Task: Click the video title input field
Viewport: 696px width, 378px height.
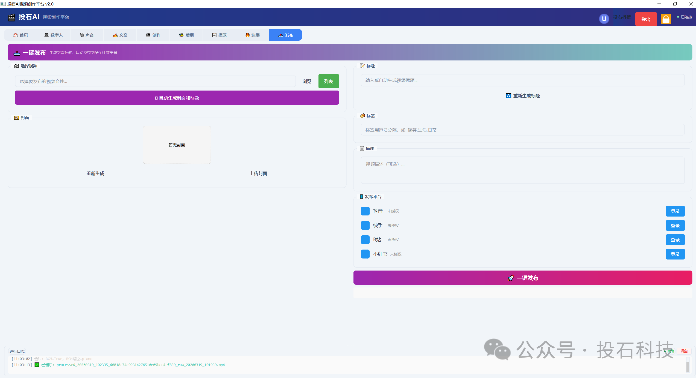Action: (x=522, y=80)
